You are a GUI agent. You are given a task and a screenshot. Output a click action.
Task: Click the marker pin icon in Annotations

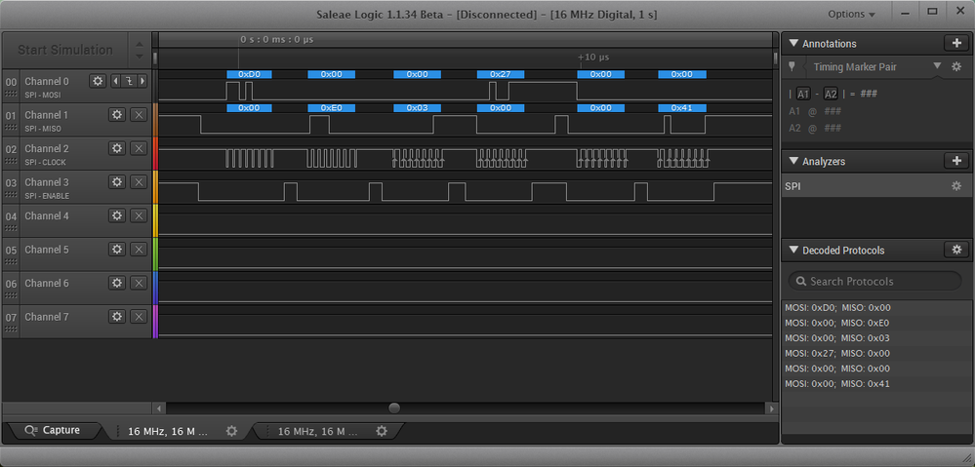pyautogui.click(x=792, y=66)
